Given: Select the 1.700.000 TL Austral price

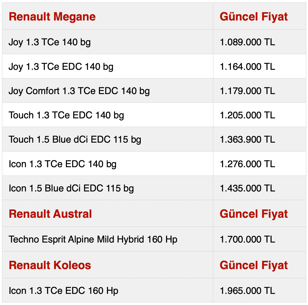Looking at the screenshot, I should [247, 239].
